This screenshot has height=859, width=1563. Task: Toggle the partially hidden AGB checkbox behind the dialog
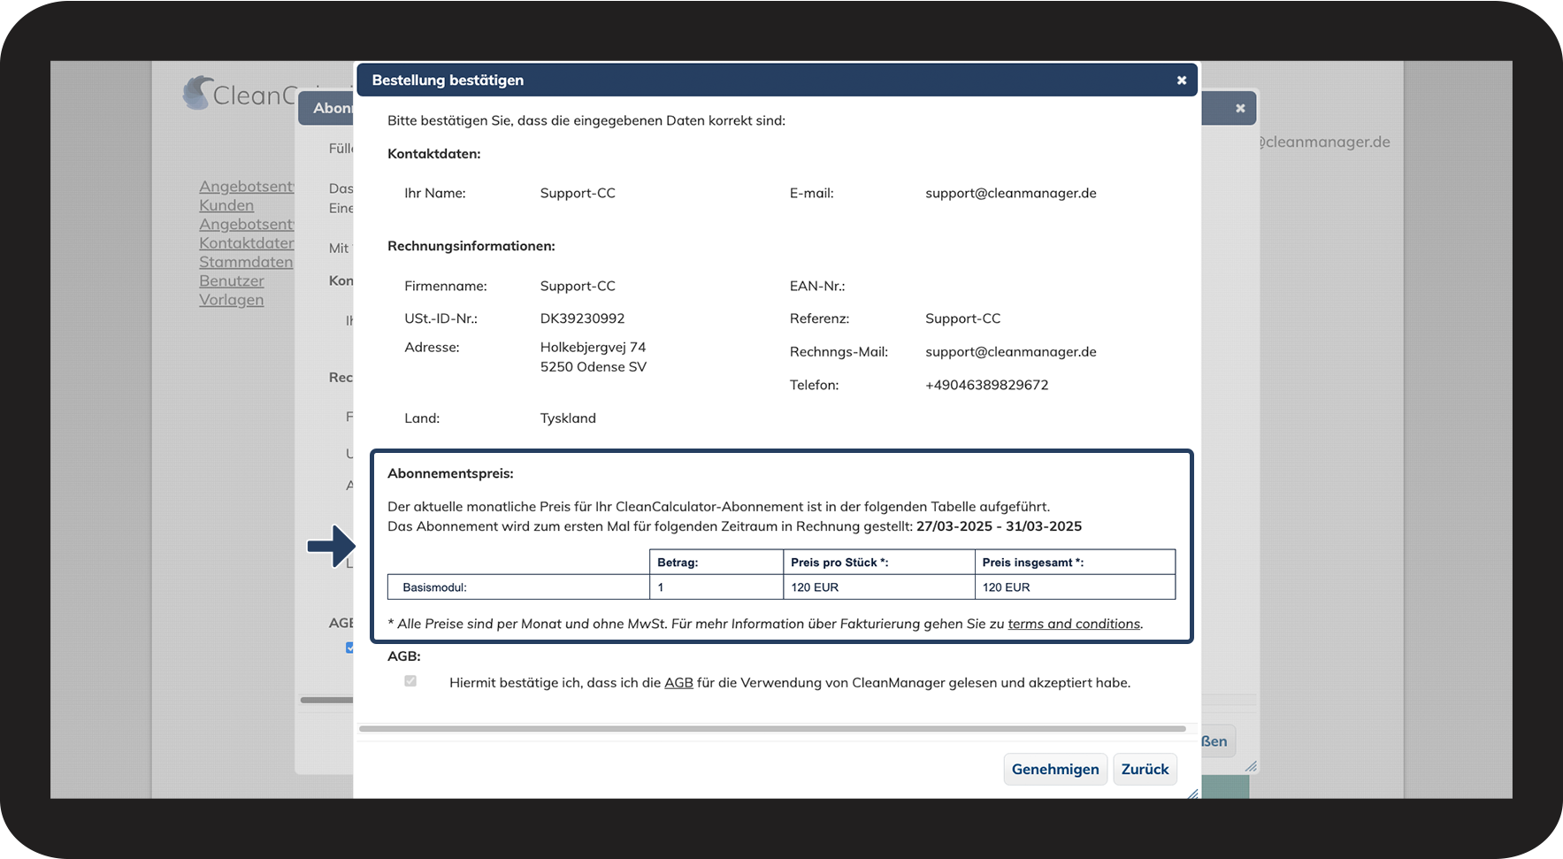[349, 648]
